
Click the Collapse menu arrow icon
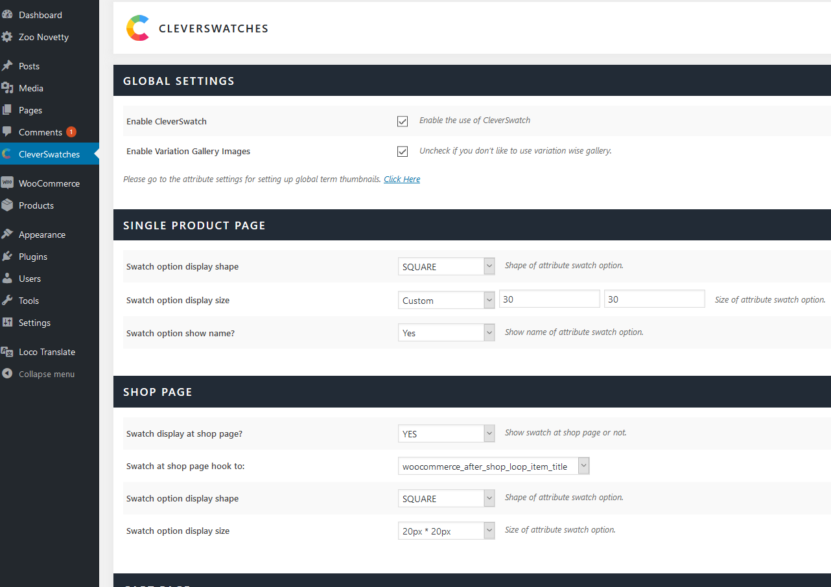pyautogui.click(x=7, y=374)
